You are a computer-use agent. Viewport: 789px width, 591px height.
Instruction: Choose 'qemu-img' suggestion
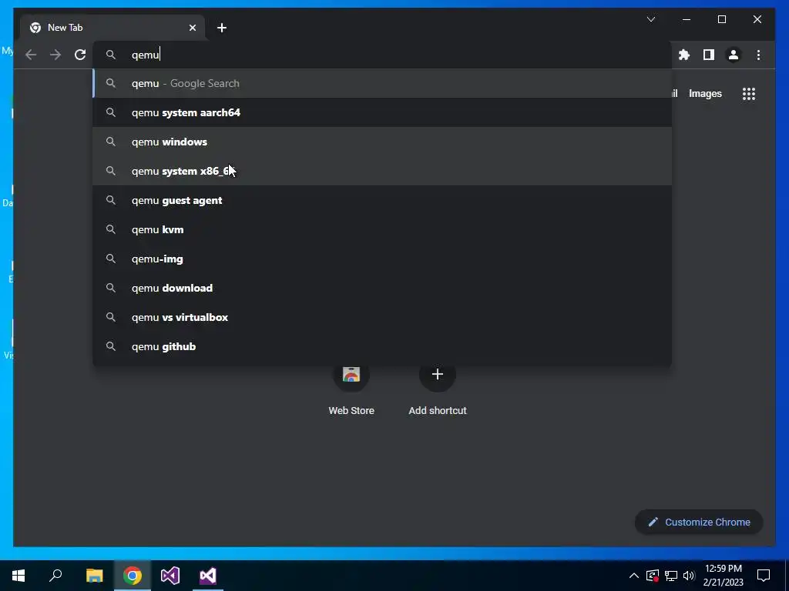382,259
